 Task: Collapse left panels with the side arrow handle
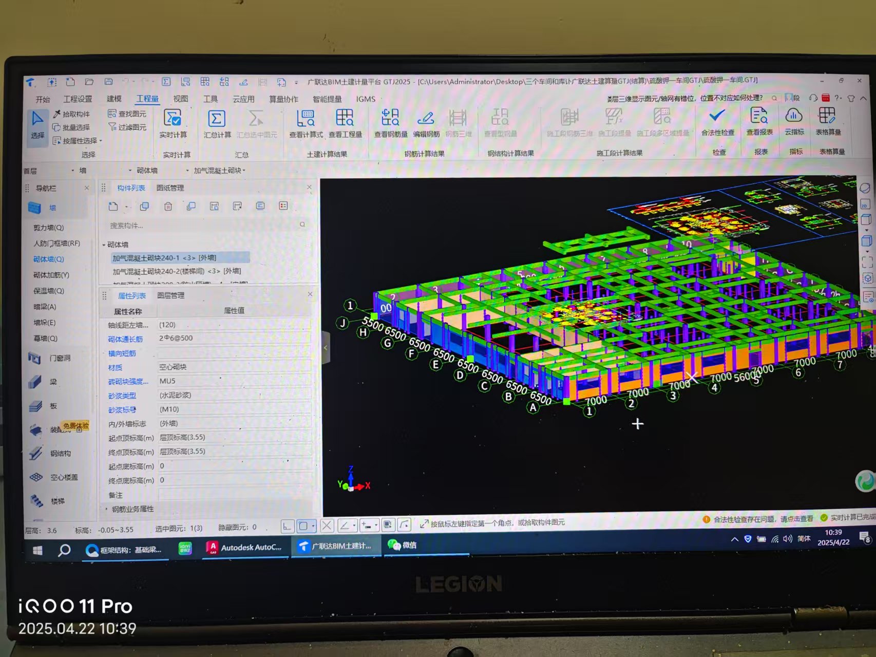pyautogui.click(x=326, y=348)
